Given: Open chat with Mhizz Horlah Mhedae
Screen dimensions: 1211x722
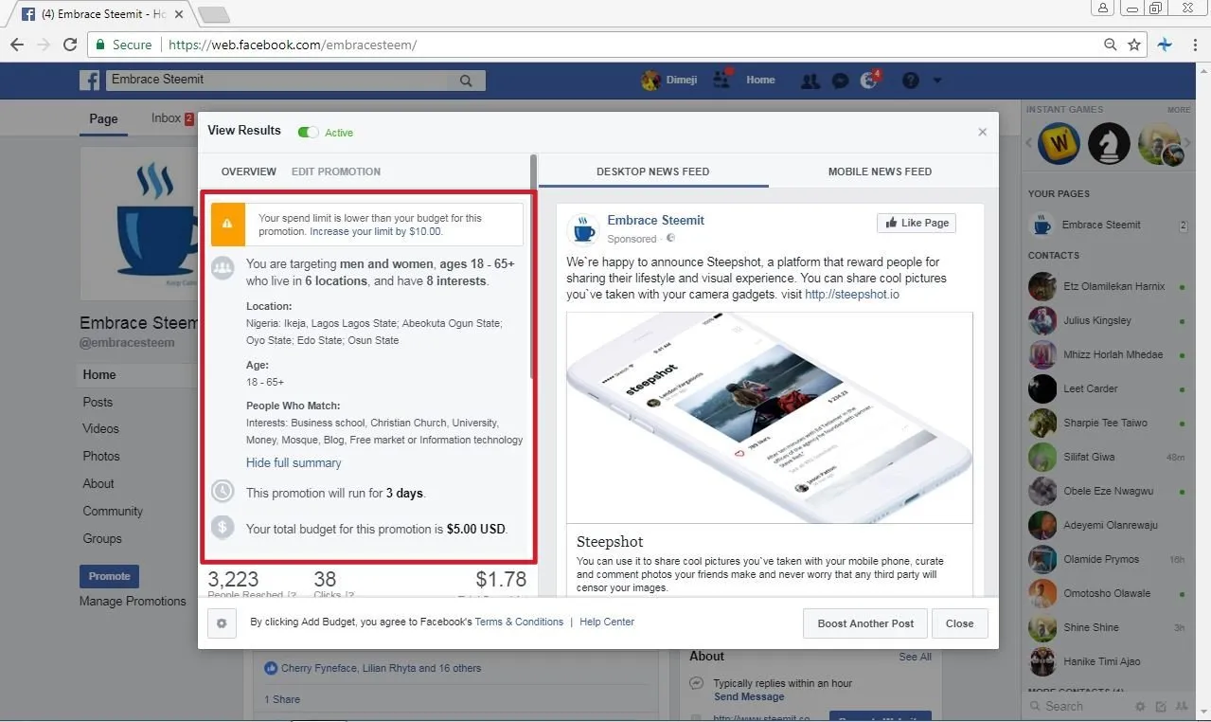Looking at the screenshot, I should (1113, 354).
